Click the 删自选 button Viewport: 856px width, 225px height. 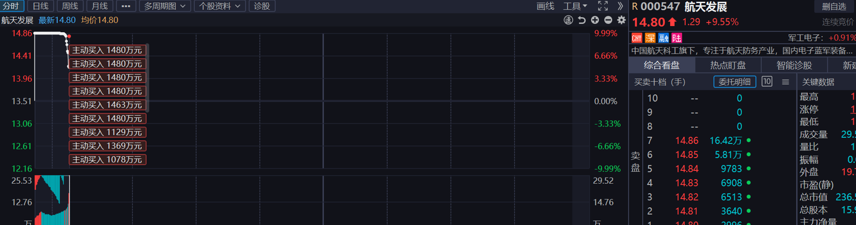tap(834, 7)
